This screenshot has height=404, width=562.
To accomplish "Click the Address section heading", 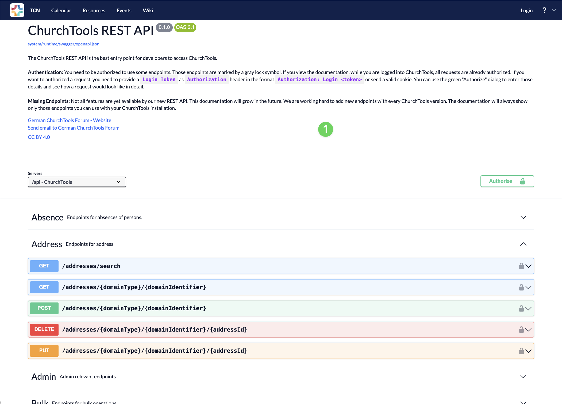I will (47, 244).
